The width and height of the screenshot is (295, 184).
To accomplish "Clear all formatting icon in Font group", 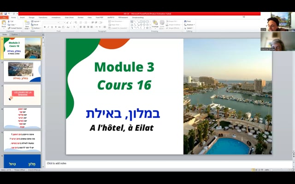I will 76,23.
